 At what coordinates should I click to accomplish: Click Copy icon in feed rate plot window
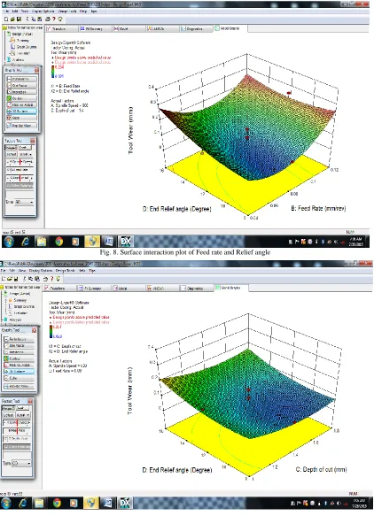pyautogui.click(x=34, y=19)
